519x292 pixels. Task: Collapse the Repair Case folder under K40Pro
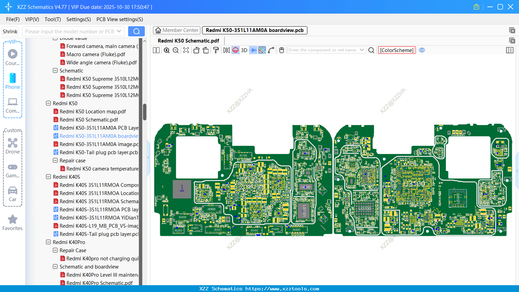55,250
